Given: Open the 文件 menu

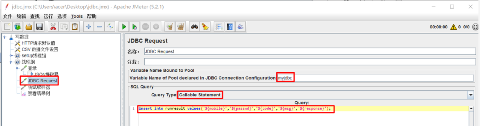Looking at the screenshot, I should tap(8, 16).
